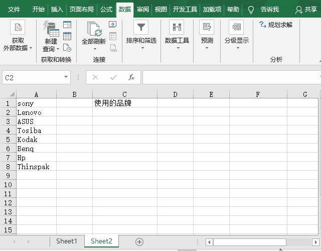Select cell containing Thinspak

(x=36, y=167)
